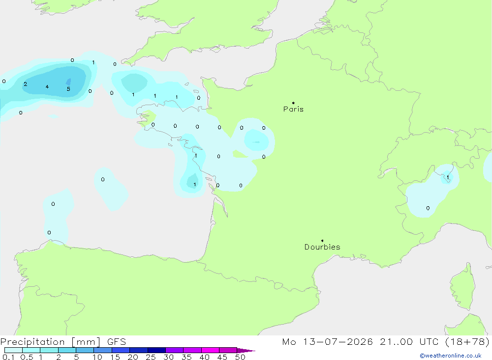
Task: Click the precipitation value 5 on the map
Action: [x=68, y=89]
